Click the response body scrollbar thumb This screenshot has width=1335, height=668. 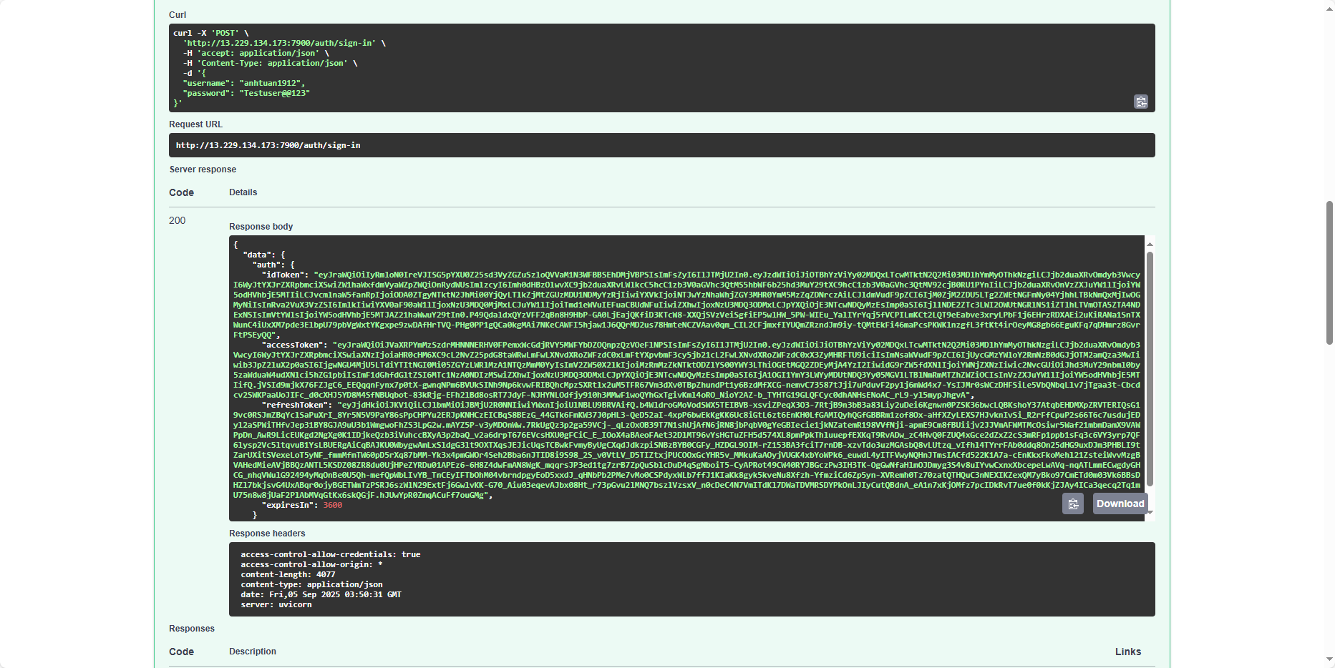(x=1150, y=368)
